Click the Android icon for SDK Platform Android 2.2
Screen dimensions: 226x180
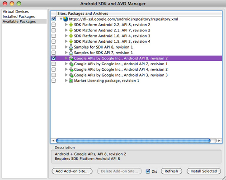pos(71,25)
